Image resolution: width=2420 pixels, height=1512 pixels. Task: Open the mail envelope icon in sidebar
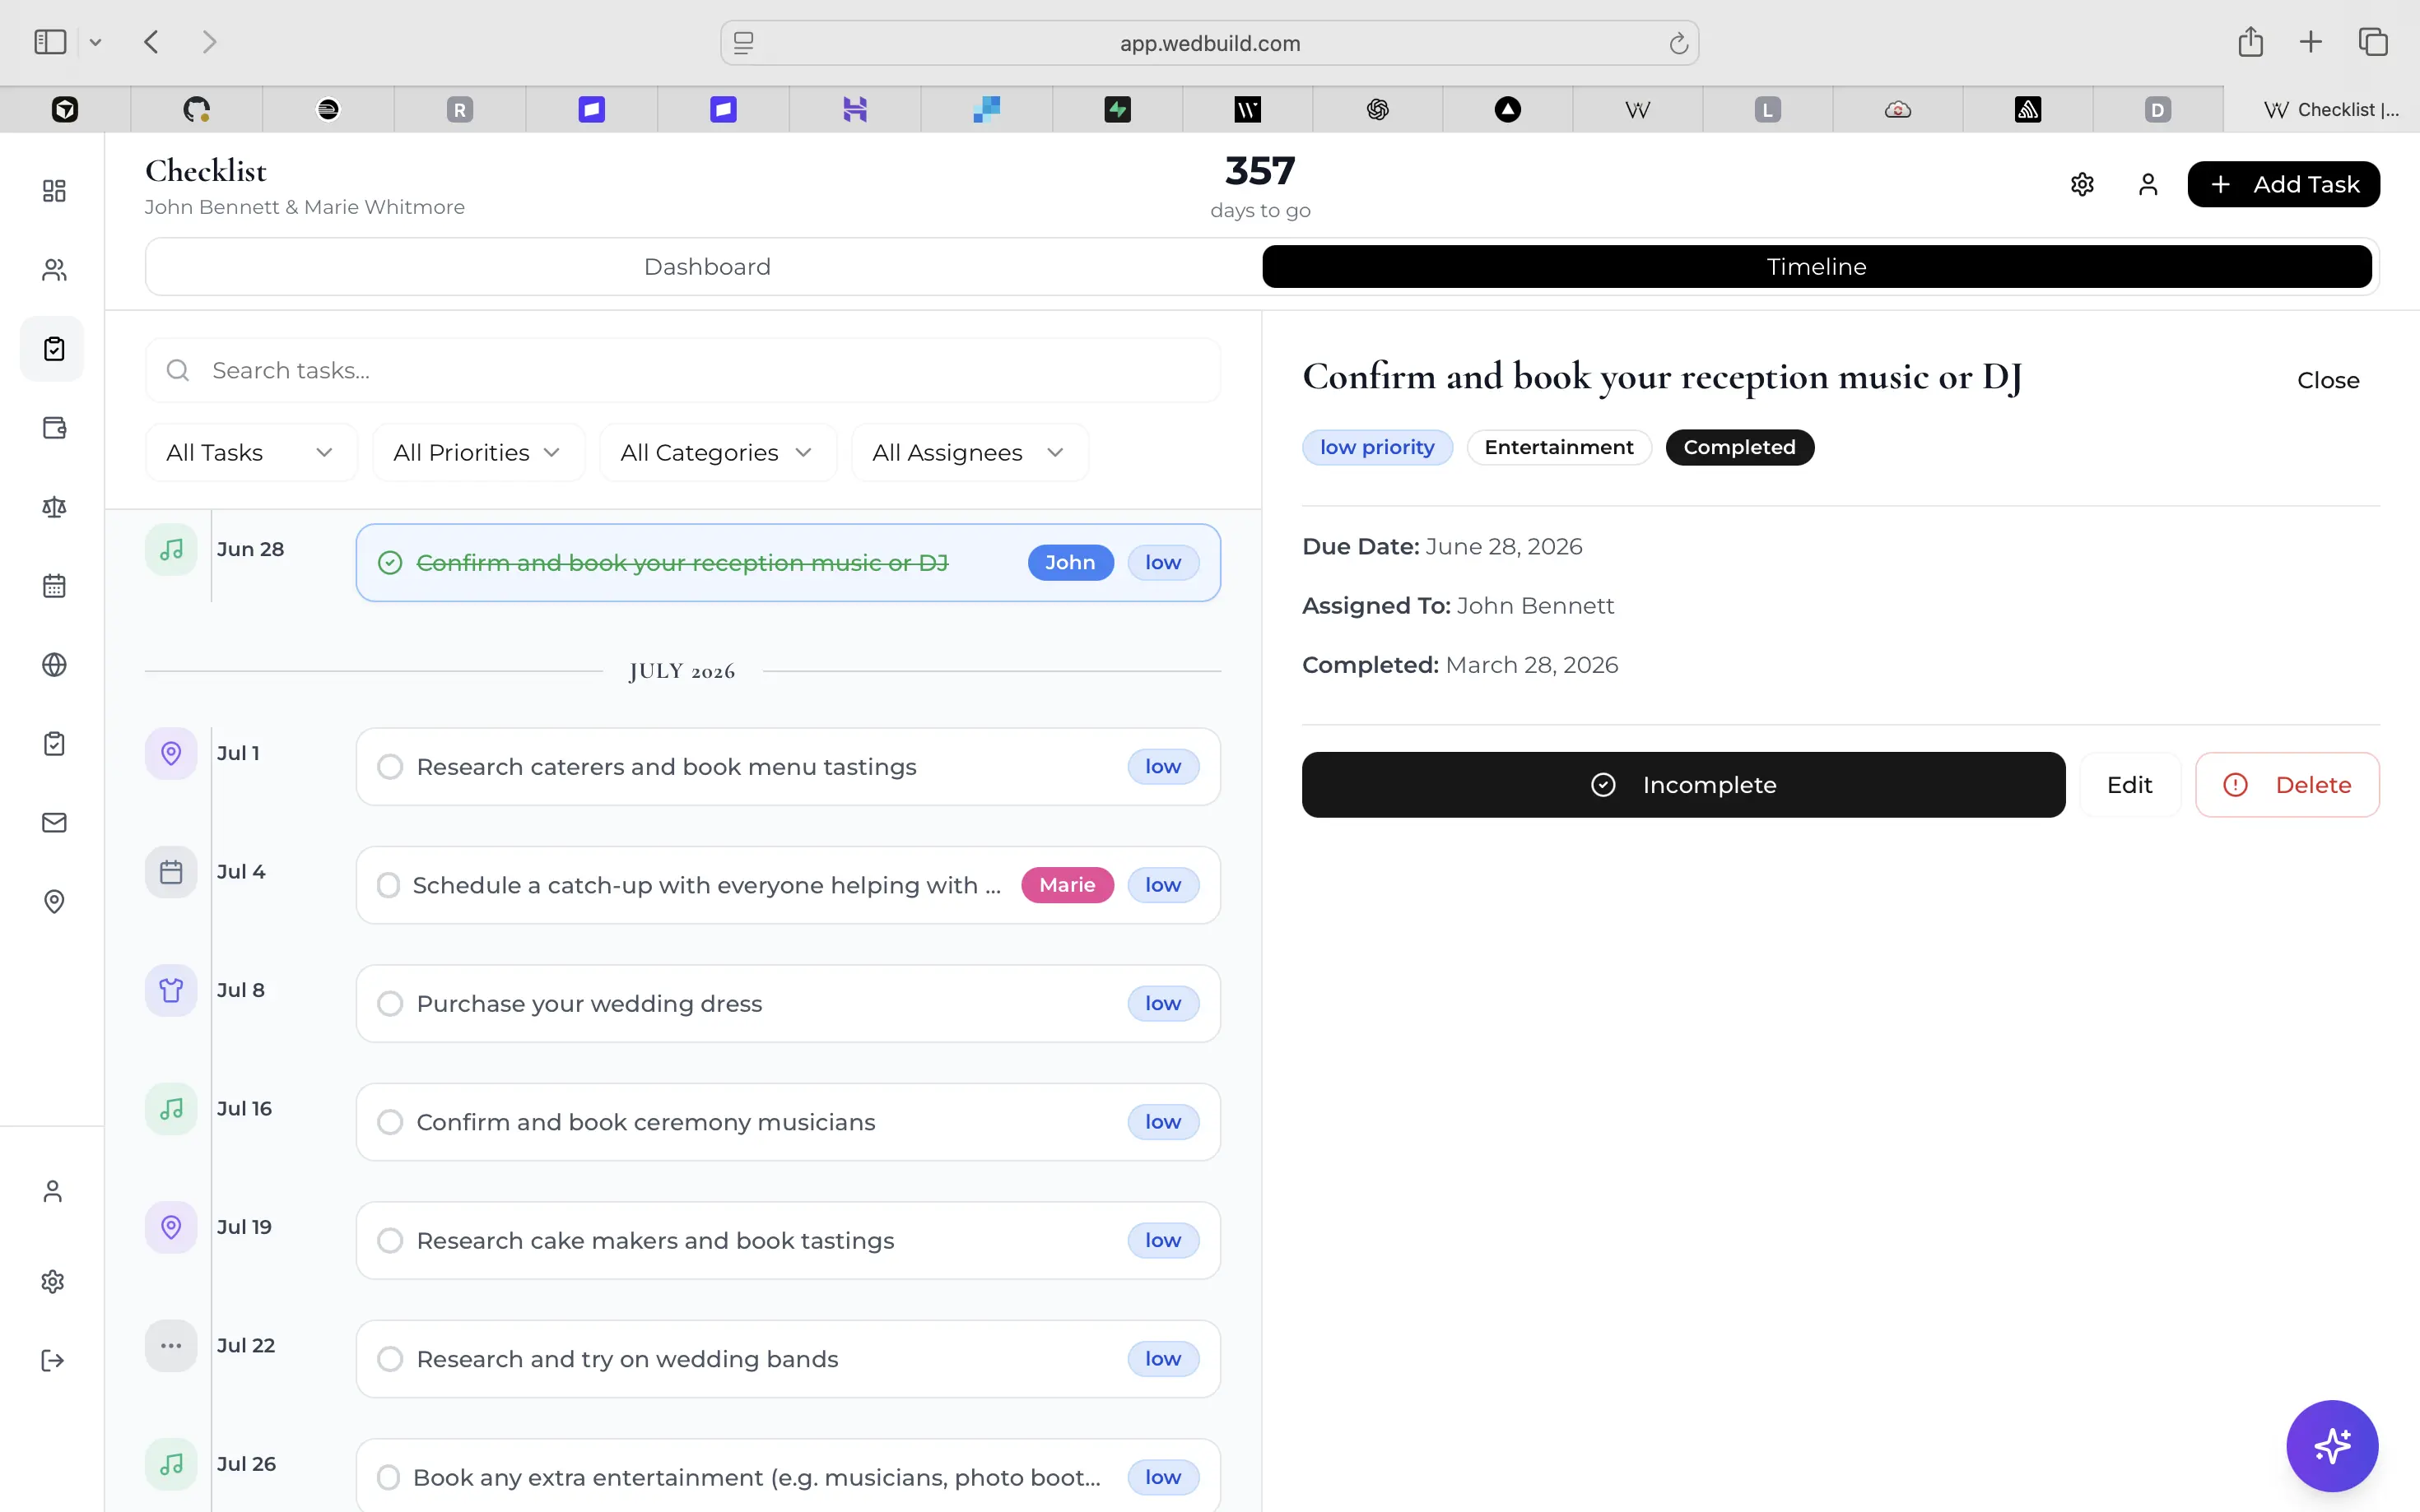pyautogui.click(x=54, y=823)
